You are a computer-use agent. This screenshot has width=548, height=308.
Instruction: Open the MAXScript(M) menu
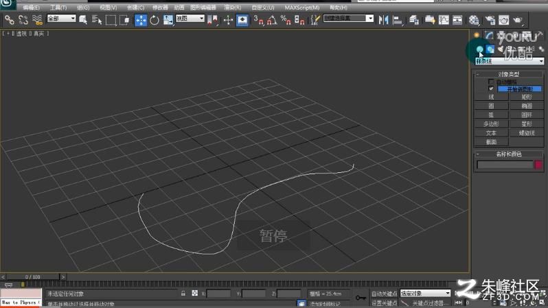[302, 8]
